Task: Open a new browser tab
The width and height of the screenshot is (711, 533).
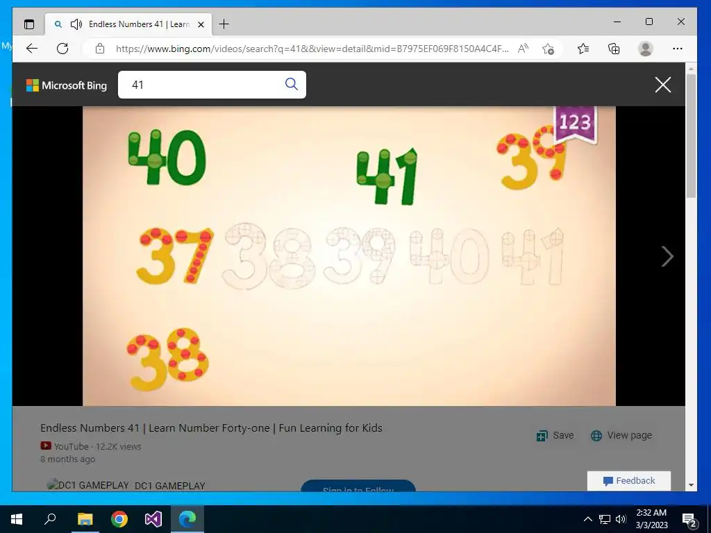Action: tap(224, 24)
